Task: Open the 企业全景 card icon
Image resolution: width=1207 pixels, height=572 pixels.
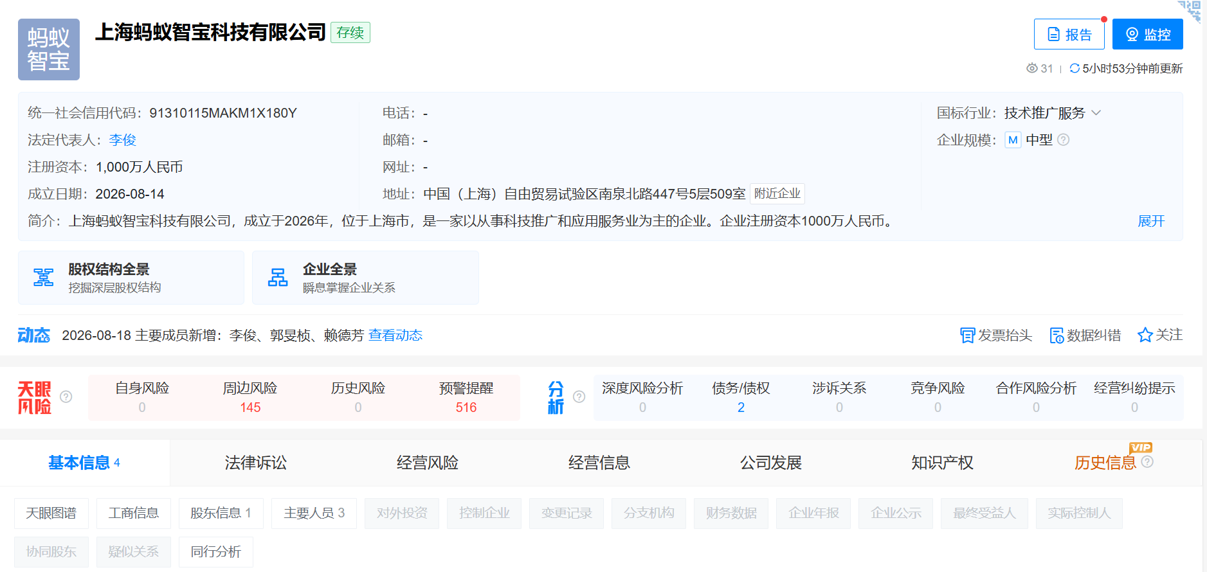Action: (278, 277)
